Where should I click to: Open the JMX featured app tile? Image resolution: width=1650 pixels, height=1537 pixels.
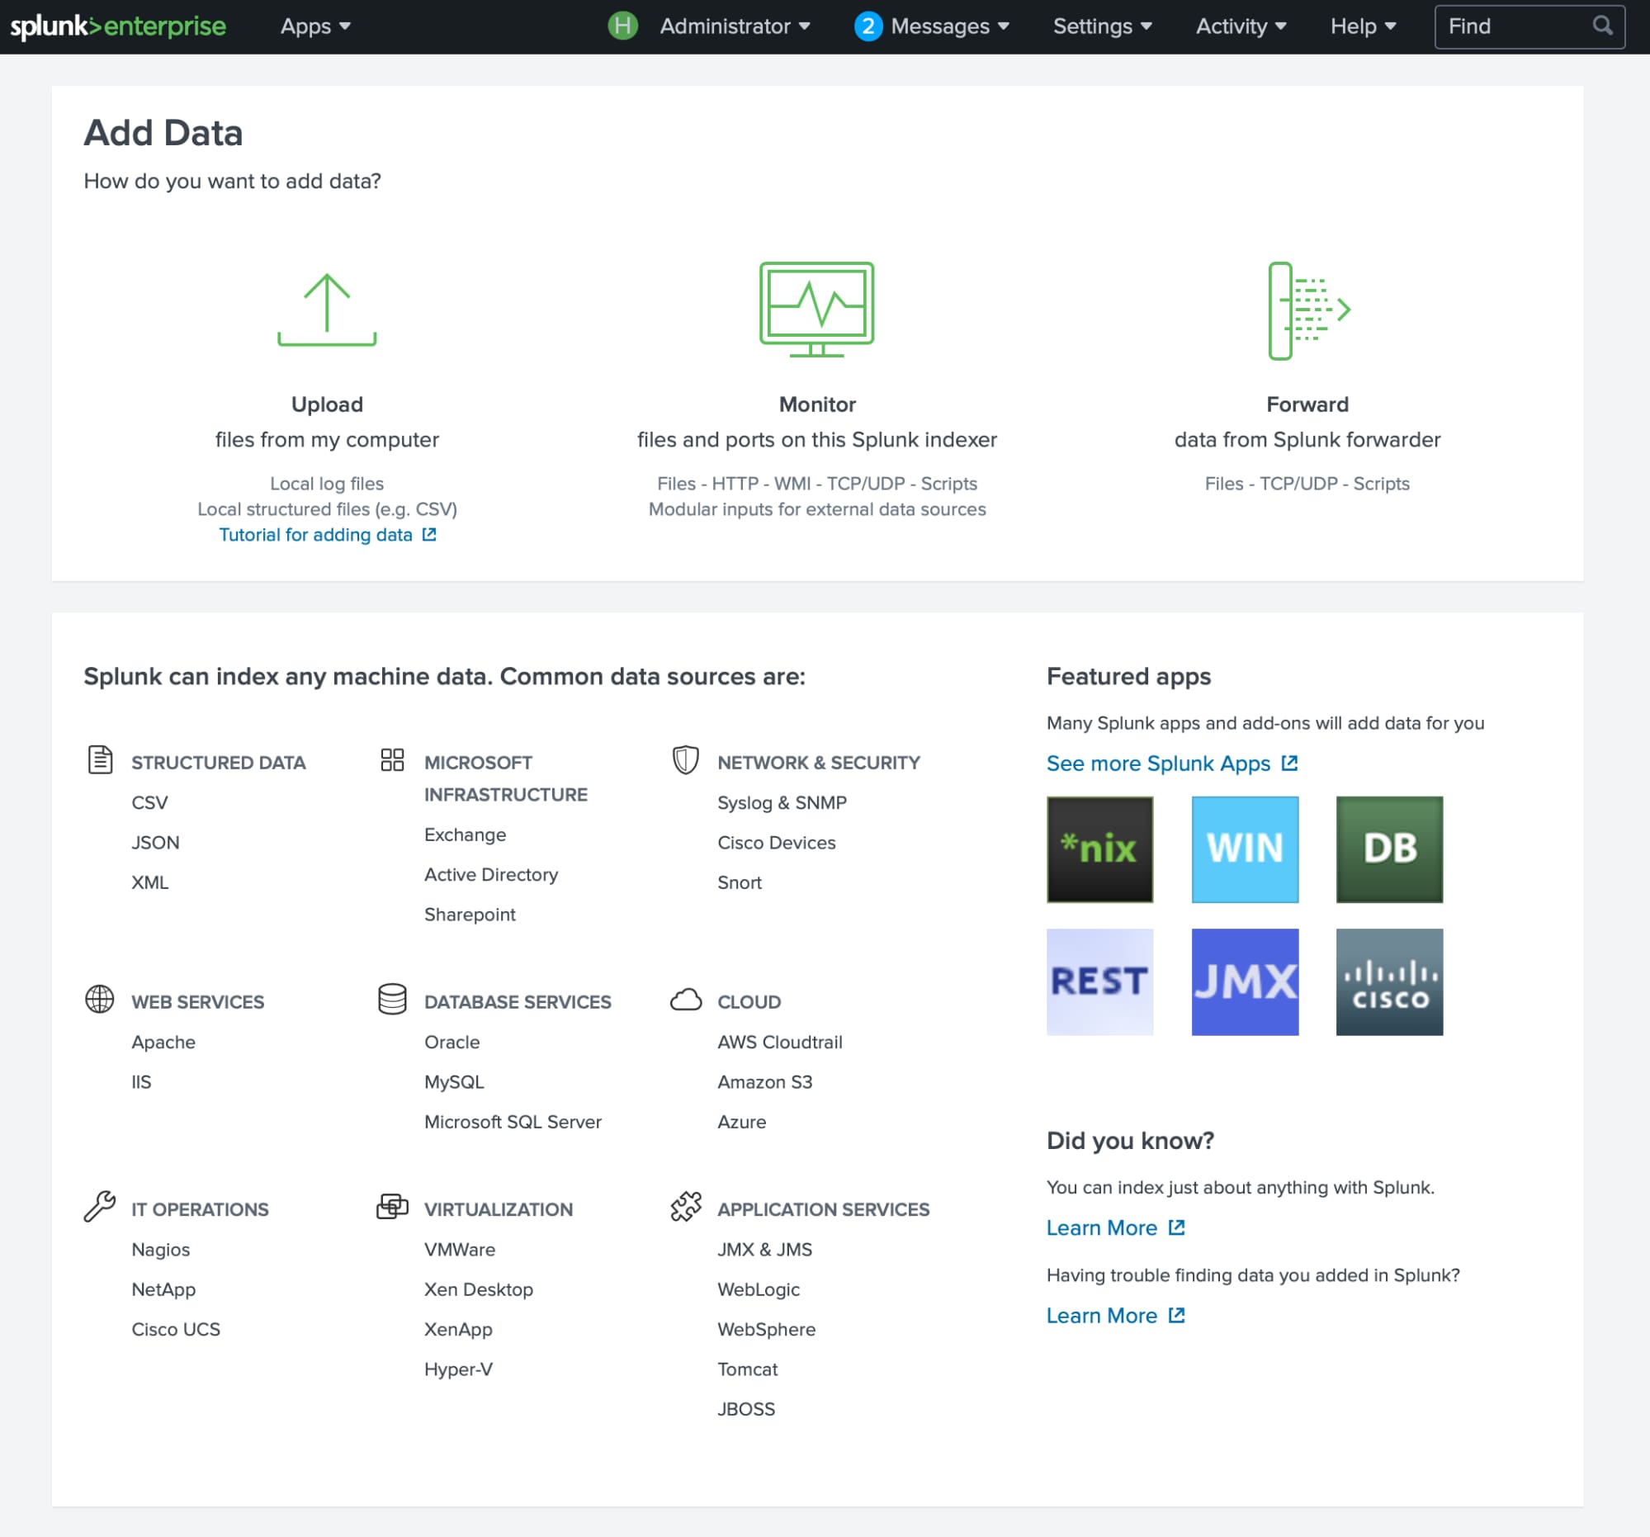1243,981
